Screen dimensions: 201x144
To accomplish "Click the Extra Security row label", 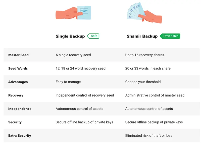I will pyautogui.click(x=20, y=135).
